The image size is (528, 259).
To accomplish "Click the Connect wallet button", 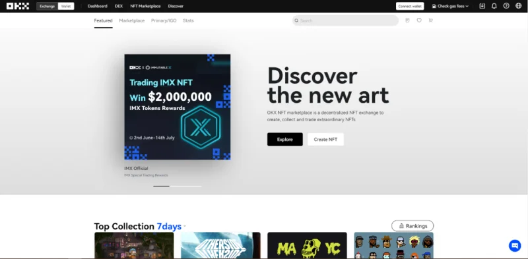I will tap(410, 6).
